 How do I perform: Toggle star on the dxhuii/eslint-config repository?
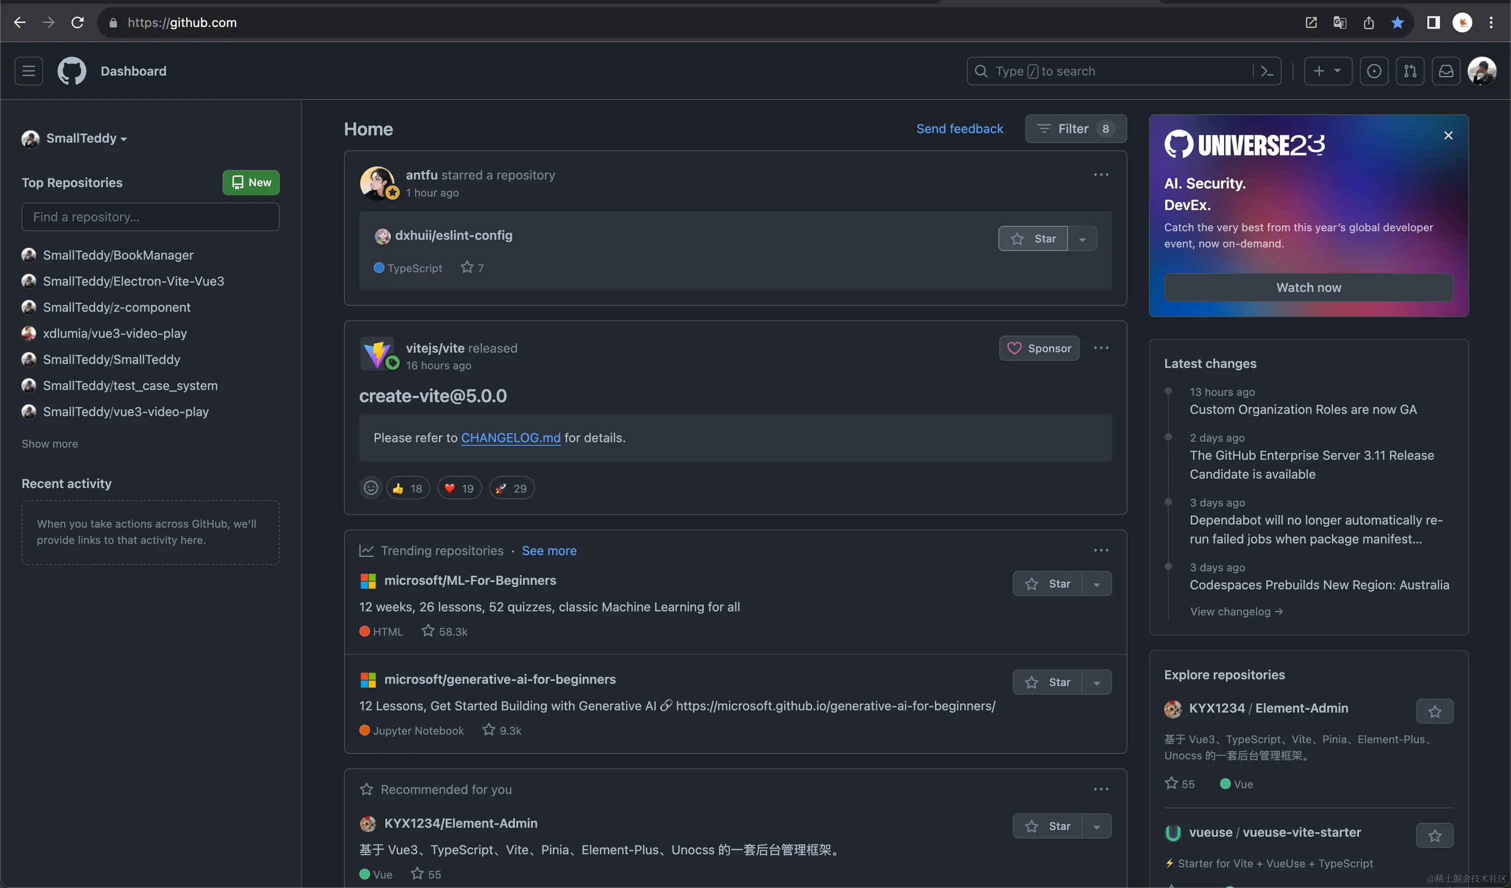(x=1032, y=239)
